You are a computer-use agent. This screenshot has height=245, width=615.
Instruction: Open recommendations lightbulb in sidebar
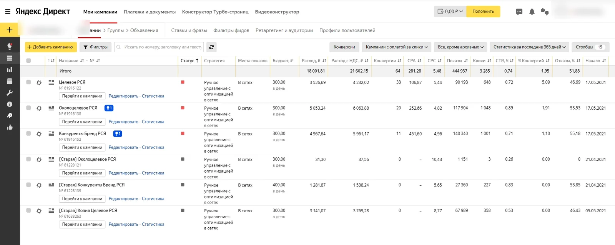(10, 47)
